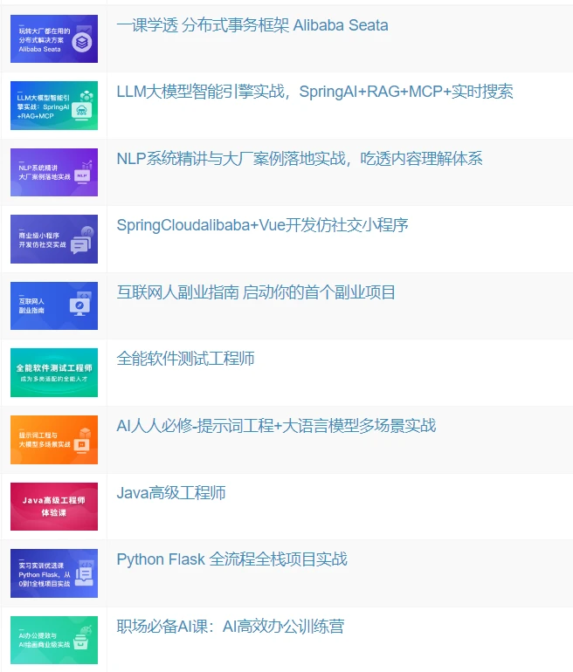Viewport: 573px width, 672px height.
Task: Click the orange 提示词工程 thumbnail
Action: pos(54,440)
